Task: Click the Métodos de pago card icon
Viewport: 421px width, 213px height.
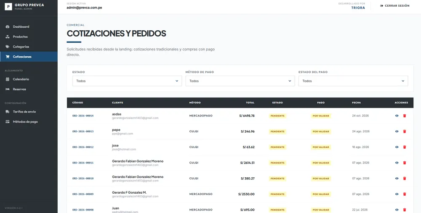Action: [x=8, y=122]
